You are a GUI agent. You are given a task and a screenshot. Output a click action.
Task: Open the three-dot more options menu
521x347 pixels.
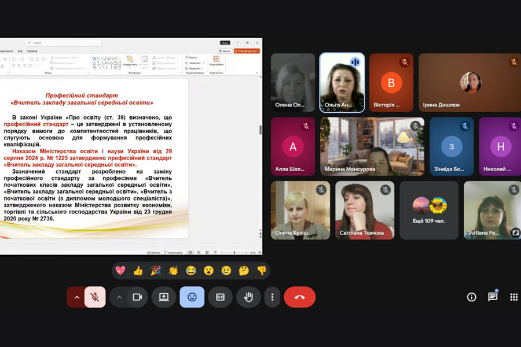click(273, 297)
